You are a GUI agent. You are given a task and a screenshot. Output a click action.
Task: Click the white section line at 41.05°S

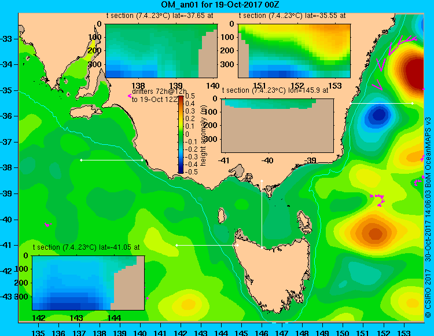tap(207, 245)
